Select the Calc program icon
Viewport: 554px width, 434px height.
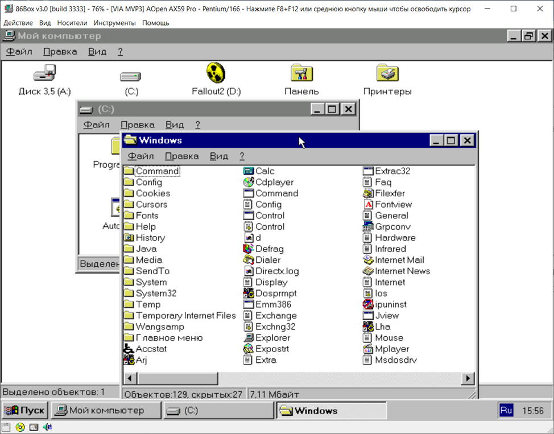[x=249, y=171]
